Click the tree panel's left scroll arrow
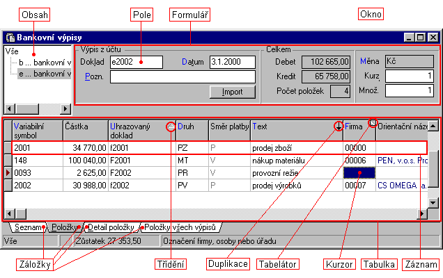443x278 pixels. [x=10, y=108]
